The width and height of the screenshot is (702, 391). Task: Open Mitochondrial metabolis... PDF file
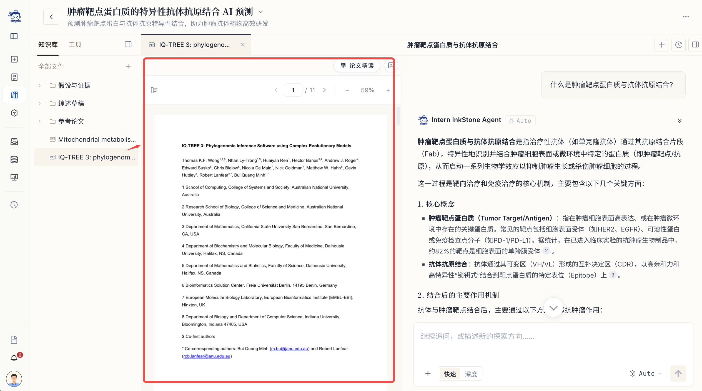(86, 139)
